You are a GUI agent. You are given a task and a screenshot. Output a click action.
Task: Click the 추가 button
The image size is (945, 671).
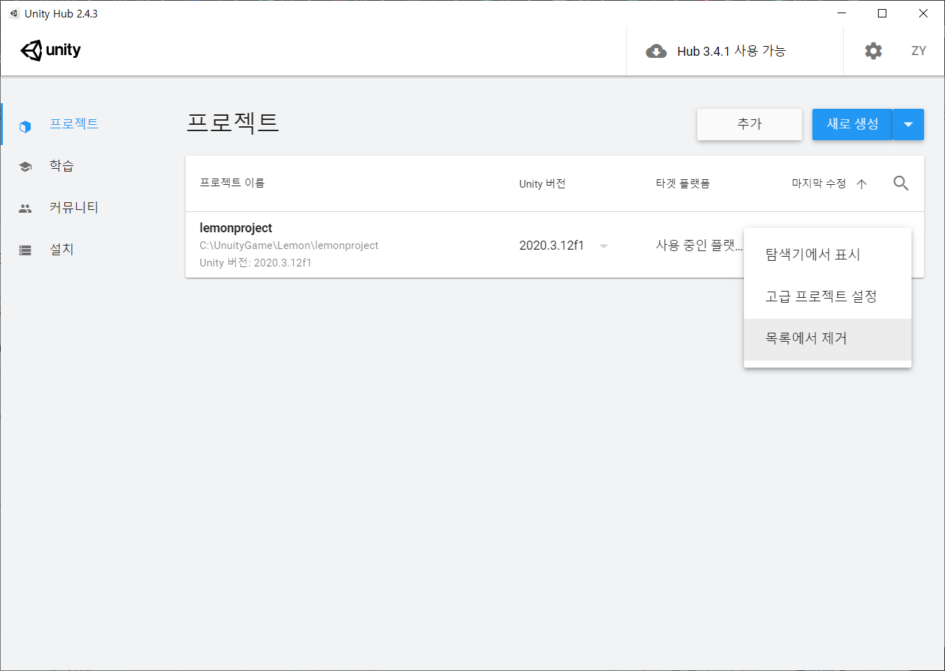(x=750, y=124)
